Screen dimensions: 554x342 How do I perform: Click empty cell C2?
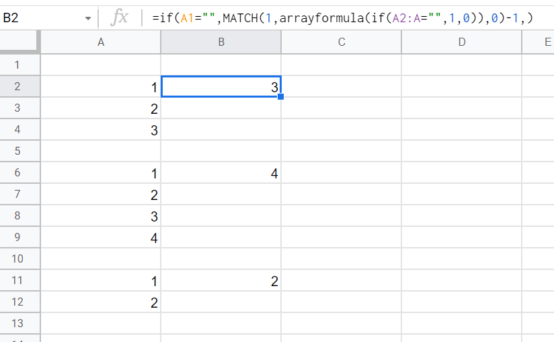click(342, 86)
